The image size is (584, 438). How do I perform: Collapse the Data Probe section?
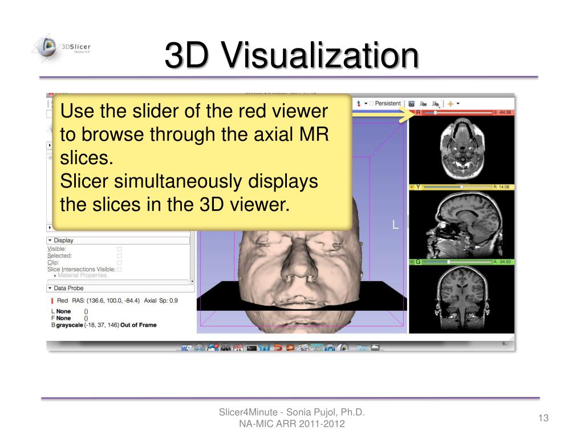point(120,288)
